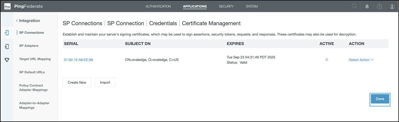The width and height of the screenshot is (399, 122).
Task: Click the Create New button
Action: pos(77,82)
